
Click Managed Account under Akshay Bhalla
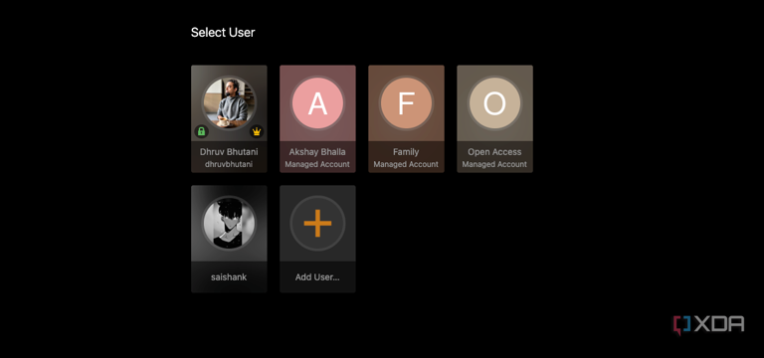[x=317, y=164]
